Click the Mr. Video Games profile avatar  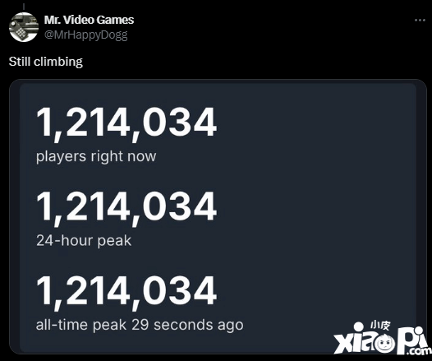[24, 27]
